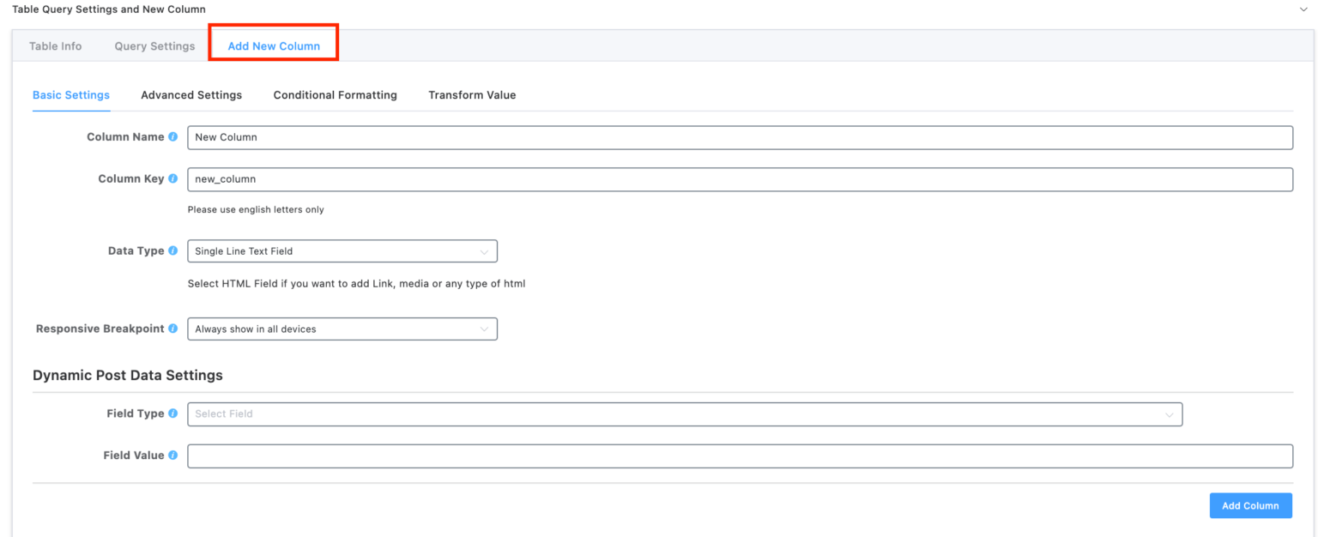This screenshot has height=537, width=1318.
Task: Click info icon next to Column Name
Action: tap(173, 137)
